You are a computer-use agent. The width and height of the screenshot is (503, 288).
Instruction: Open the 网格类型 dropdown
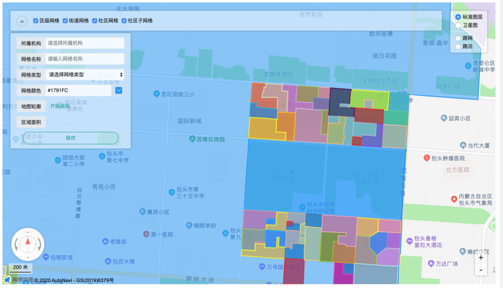point(84,74)
